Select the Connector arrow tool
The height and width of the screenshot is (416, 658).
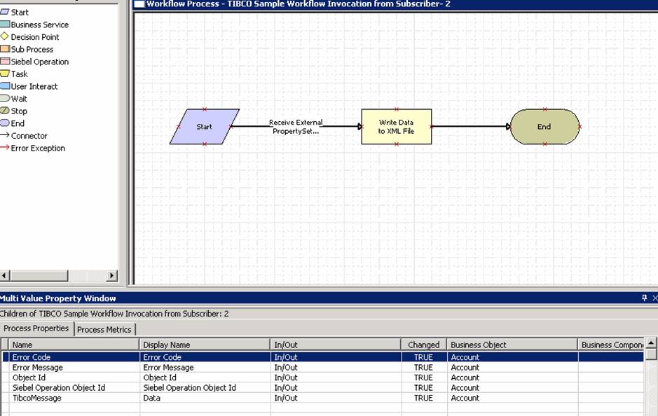click(28, 136)
